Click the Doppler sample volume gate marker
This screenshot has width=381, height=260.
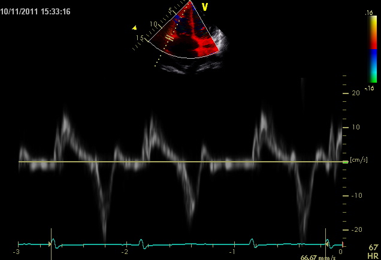[x=170, y=37]
